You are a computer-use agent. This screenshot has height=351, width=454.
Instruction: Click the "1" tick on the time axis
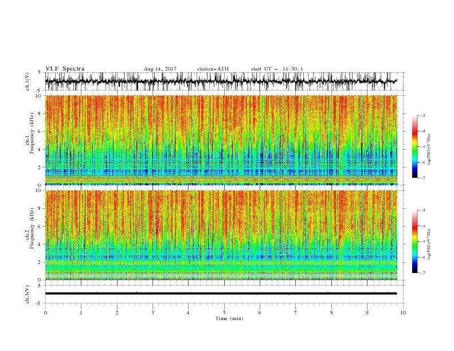(x=81, y=313)
